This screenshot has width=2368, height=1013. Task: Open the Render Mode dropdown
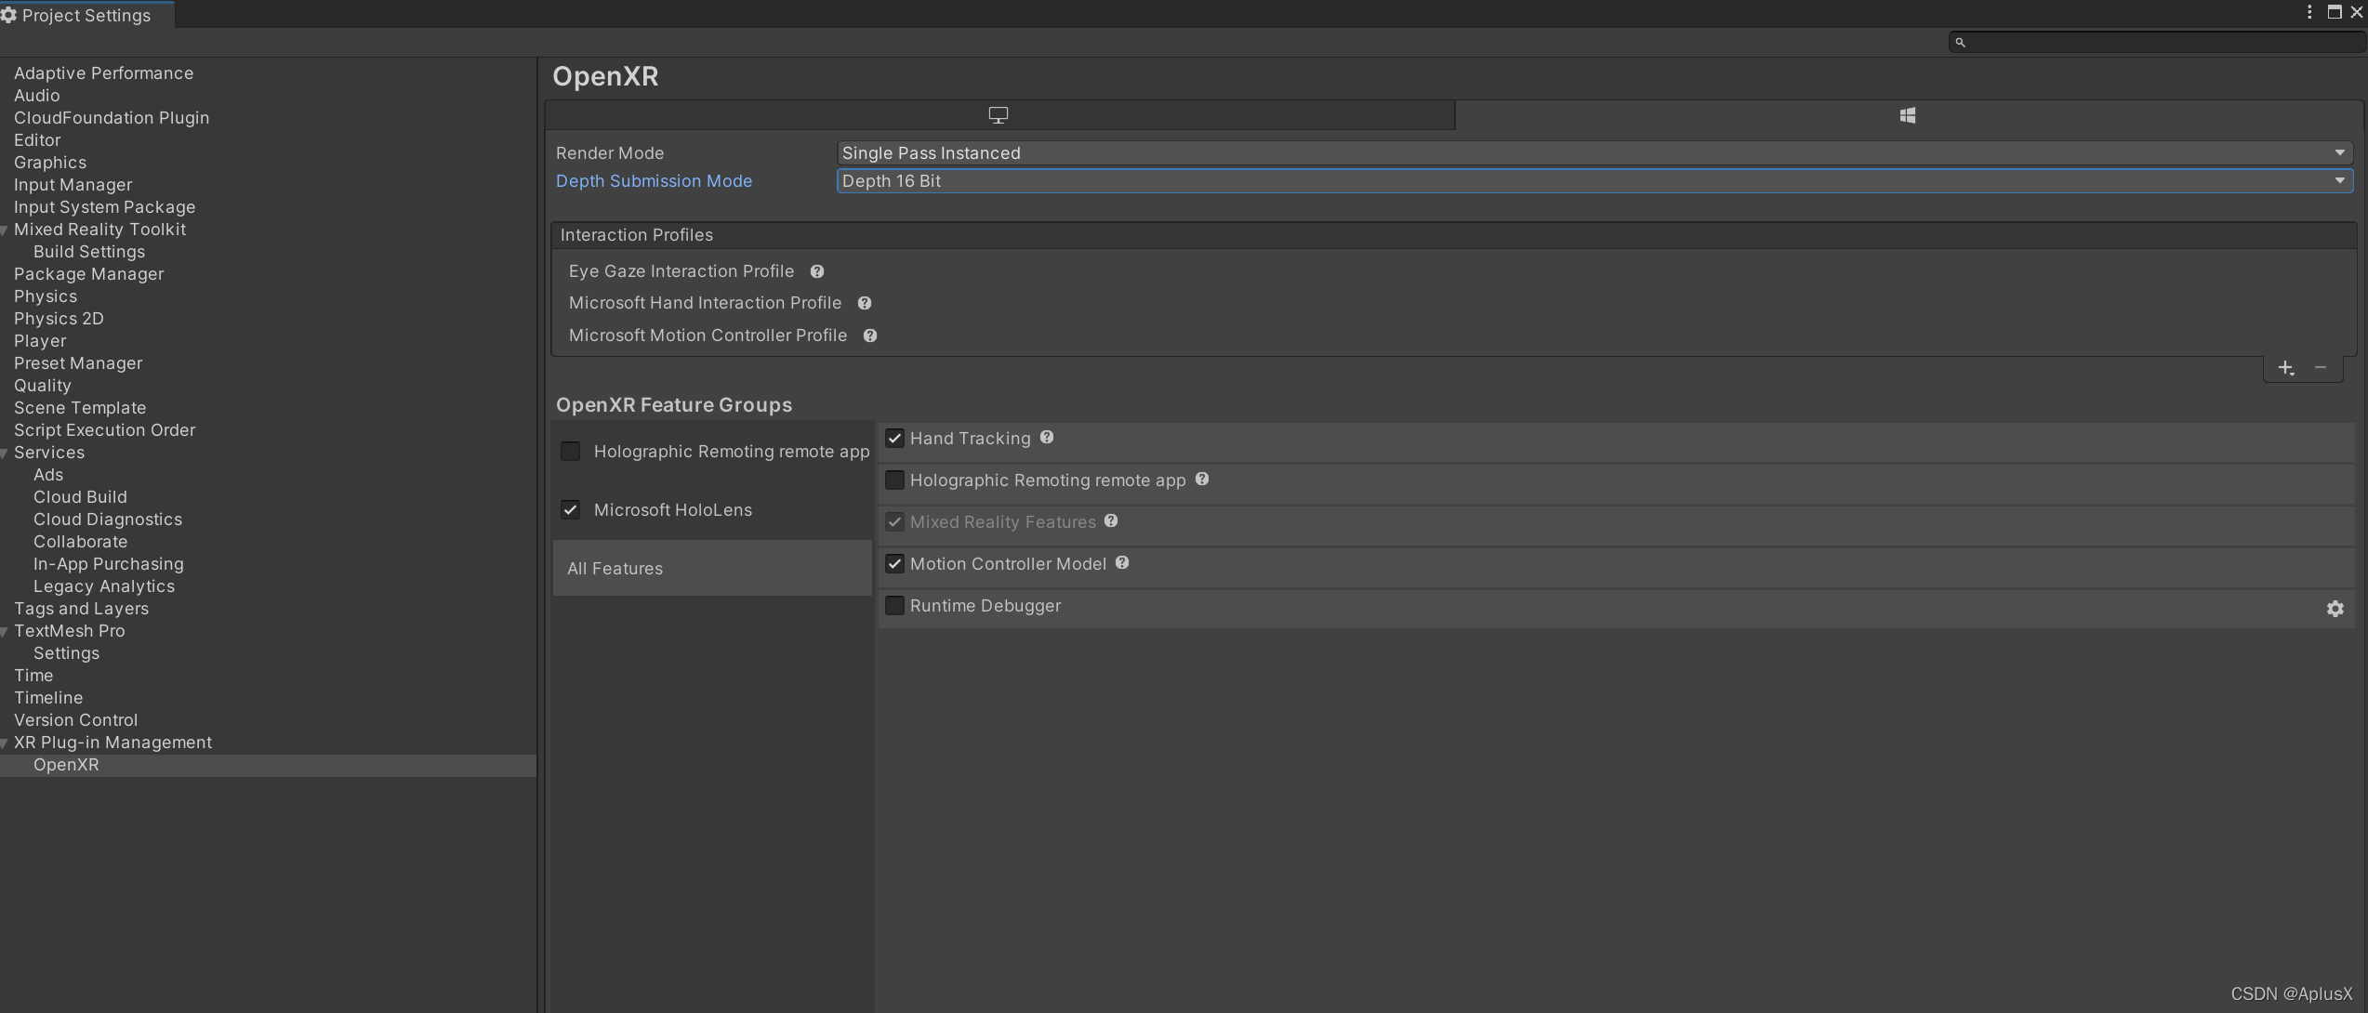pyautogui.click(x=2339, y=152)
